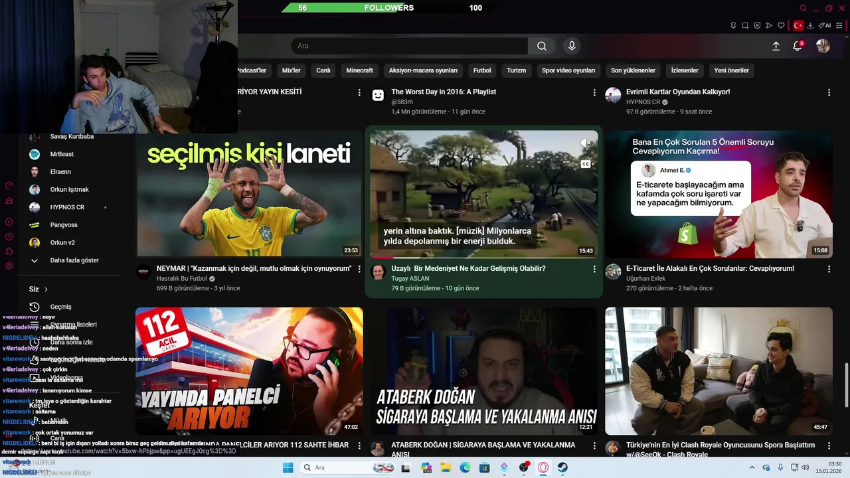Image resolution: width=850 pixels, height=478 pixels.
Task: Select the Futbol filter chip
Action: 482,70
